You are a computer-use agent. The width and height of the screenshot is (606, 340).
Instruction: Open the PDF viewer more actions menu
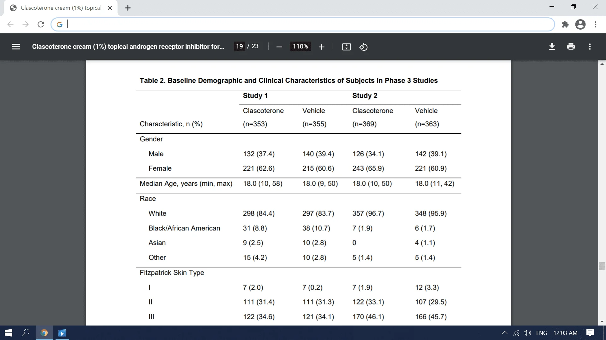(x=590, y=47)
